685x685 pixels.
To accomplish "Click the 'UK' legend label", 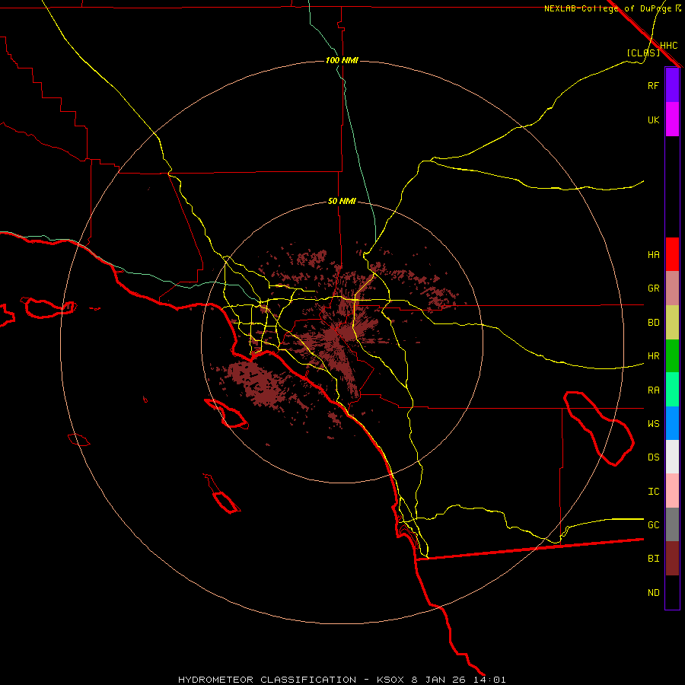I will 653,119.
